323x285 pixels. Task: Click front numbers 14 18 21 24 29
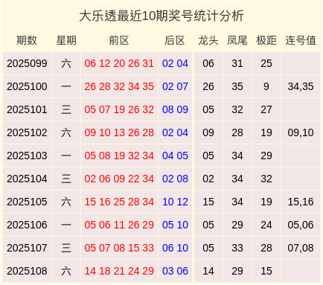pyautogui.click(x=119, y=271)
